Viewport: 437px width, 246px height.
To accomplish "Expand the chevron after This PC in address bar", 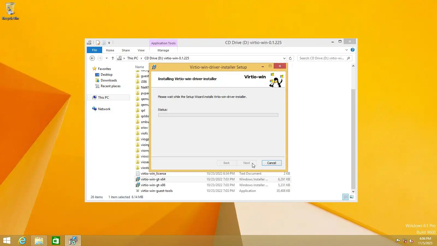I will 141,58.
